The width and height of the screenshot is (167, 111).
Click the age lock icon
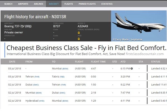[x=79, y=39]
